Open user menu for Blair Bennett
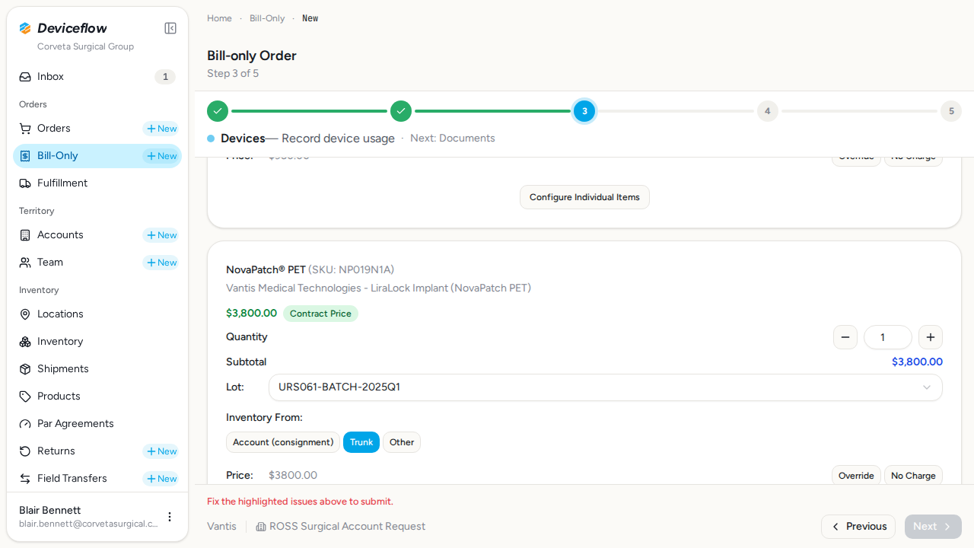The width and height of the screenshot is (974, 548). [170, 517]
